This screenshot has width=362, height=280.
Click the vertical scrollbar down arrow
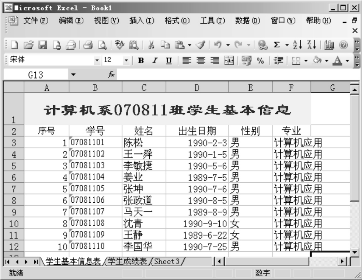(355, 253)
